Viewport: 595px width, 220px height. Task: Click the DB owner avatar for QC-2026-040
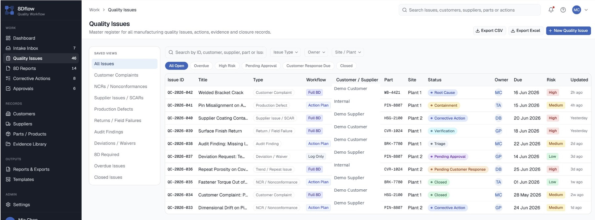(498, 118)
